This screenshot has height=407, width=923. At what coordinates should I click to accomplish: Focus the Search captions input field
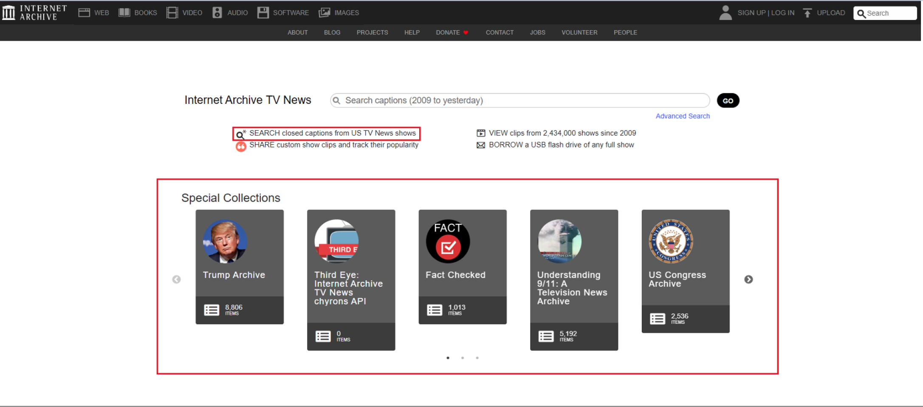(520, 100)
